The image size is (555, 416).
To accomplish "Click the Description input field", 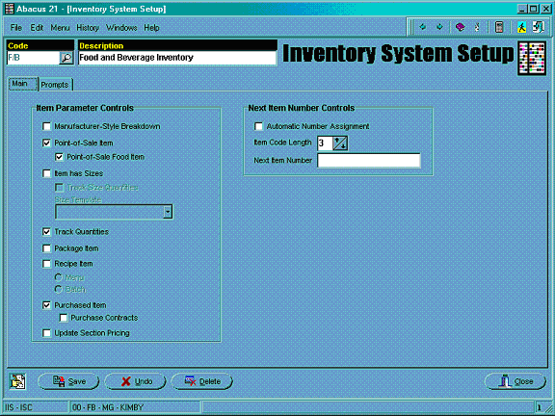I will (177, 58).
